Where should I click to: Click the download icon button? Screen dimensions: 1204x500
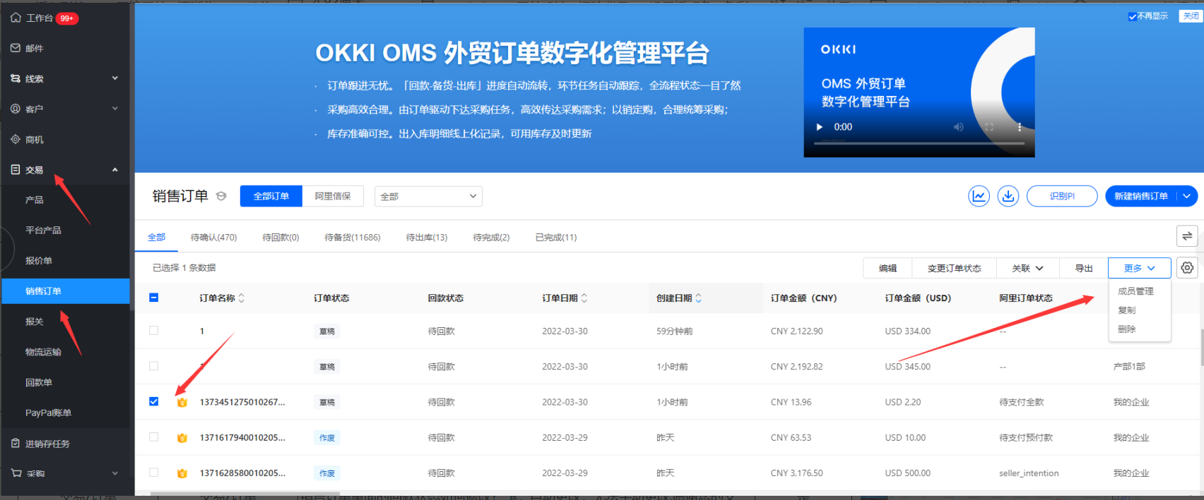click(1008, 196)
